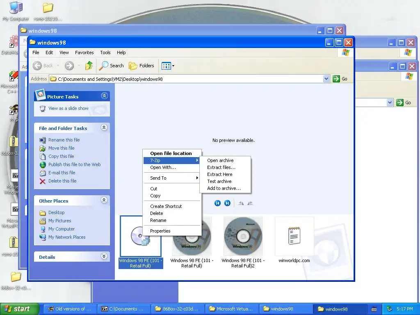Click the Rotate Clockwise filmstrip icon
Image resolution: width=420 pixels, height=315 pixels.
pos(241,203)
